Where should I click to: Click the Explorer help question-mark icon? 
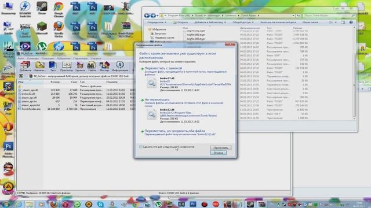click(x=351, y=22)
